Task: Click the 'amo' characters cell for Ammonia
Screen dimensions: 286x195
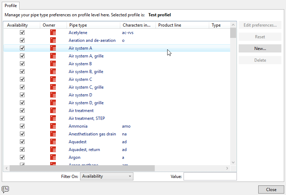Action: pos(126,126)
